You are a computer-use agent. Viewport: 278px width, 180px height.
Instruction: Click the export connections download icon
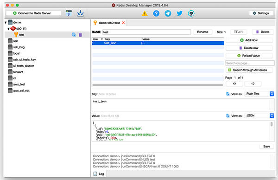click(80, 13)
